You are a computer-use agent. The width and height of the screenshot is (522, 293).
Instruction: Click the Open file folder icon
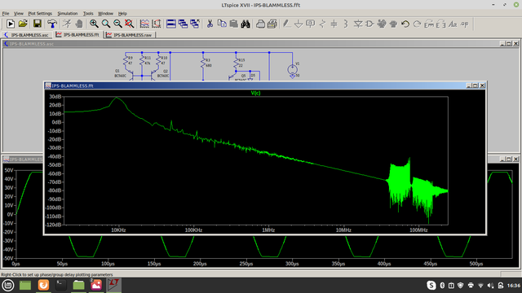[x=23, y=24]
